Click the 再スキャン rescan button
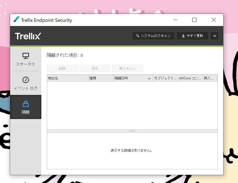The width and height of the screenshot is (238, 183). 128,69
